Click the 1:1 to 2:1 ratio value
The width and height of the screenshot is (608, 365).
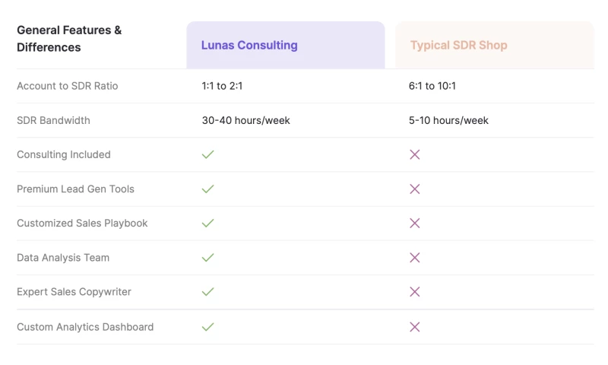click(x=222, y=86)
